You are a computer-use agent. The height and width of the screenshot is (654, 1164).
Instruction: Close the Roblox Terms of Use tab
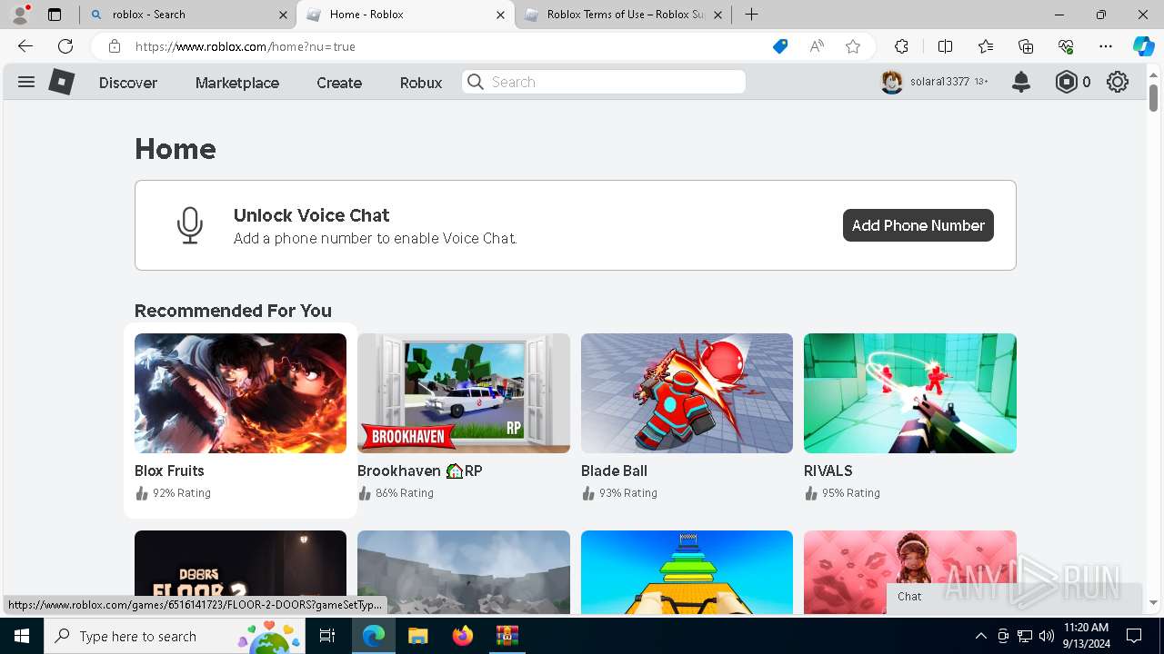718,15
